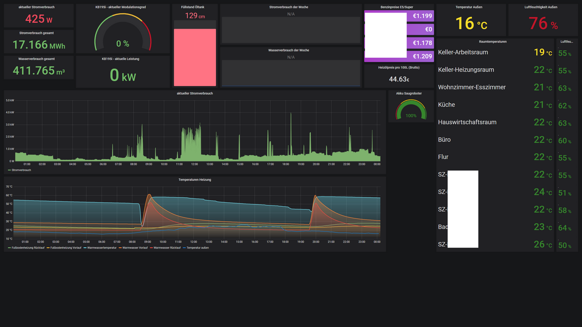The height and width of the screenshot is (327, 582).
Task: Select the Hauswirtschaftsraum room label
Action: 467,122
